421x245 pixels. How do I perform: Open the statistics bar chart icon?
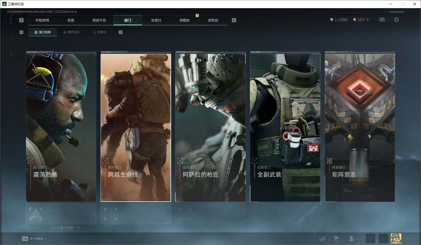322,238
